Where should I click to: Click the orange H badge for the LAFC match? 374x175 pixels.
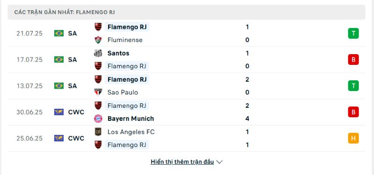pos(353,138)
